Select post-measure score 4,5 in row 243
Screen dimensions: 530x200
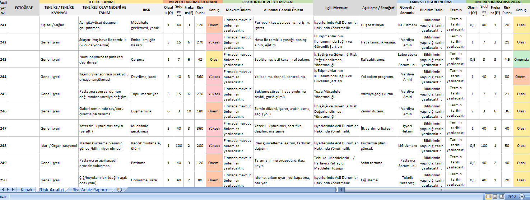click(x=507, y=60)
